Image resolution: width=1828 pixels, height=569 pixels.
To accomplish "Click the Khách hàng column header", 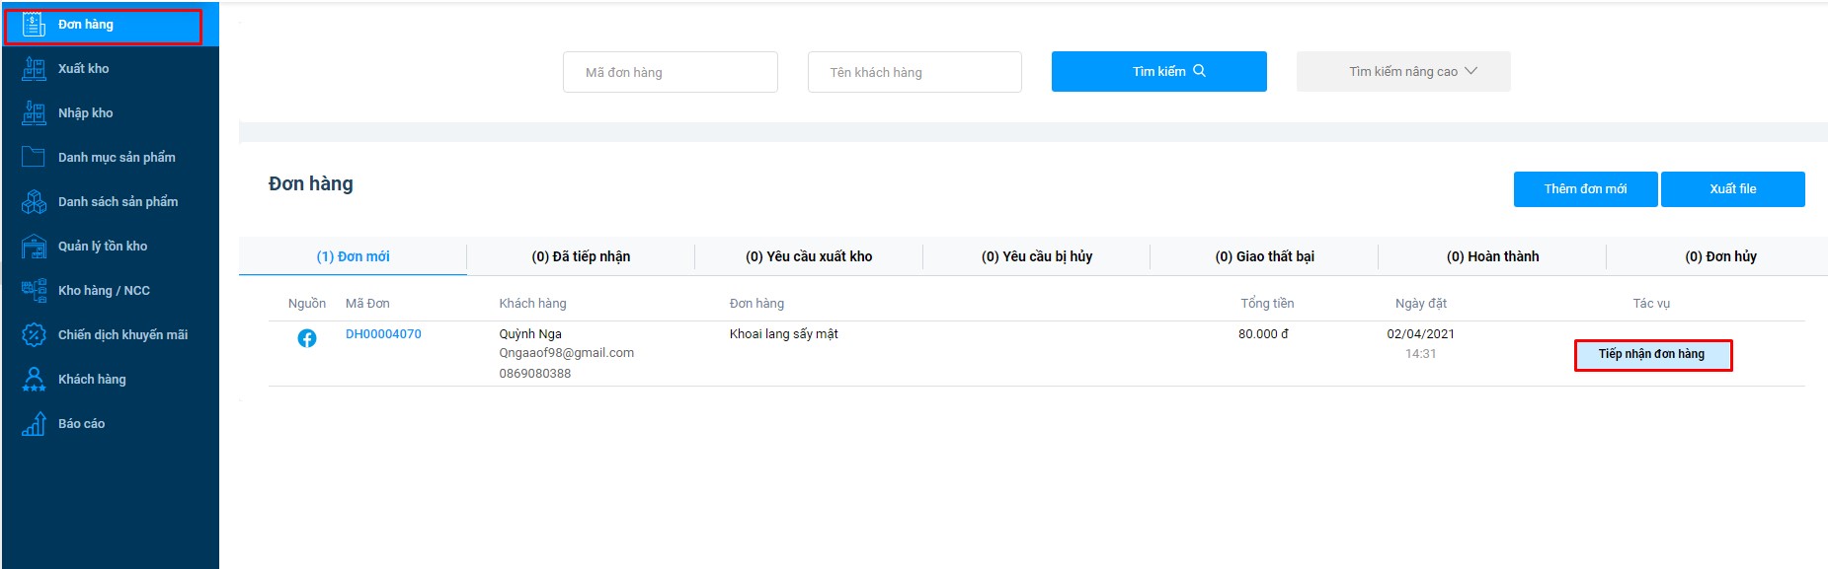I will pos(533,304).
